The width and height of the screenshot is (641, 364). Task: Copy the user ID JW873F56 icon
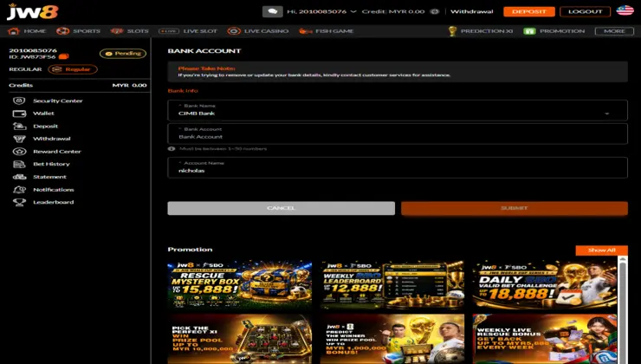point(64,56)
